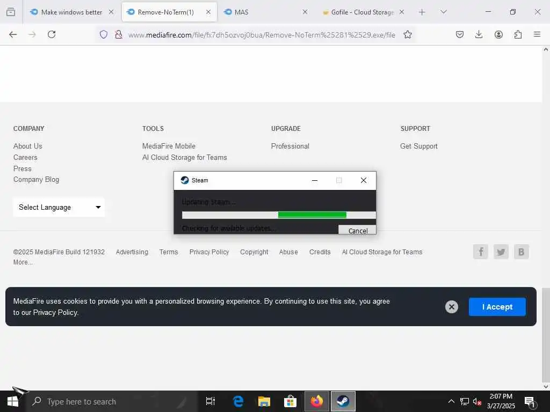Open MediaFire blog B icon
The height and width of the screenshot is (412, 550).
[x=521, y=252]
